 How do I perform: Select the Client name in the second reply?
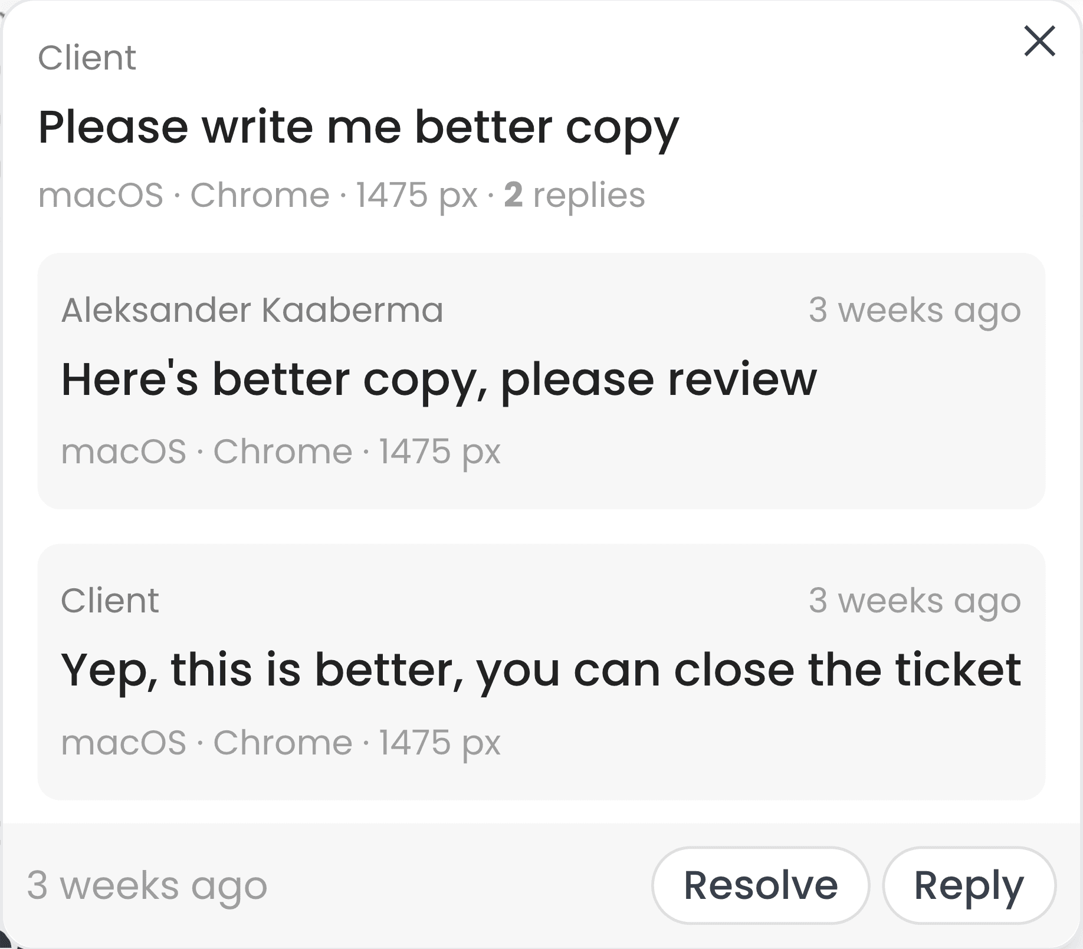coord(110,601)
